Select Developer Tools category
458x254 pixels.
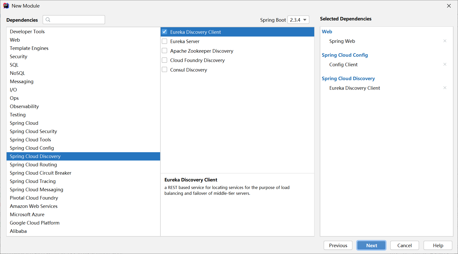(x=83, y=31)
